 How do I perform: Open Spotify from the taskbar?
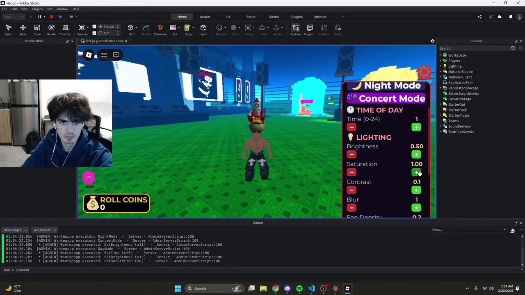coord(299,288)
